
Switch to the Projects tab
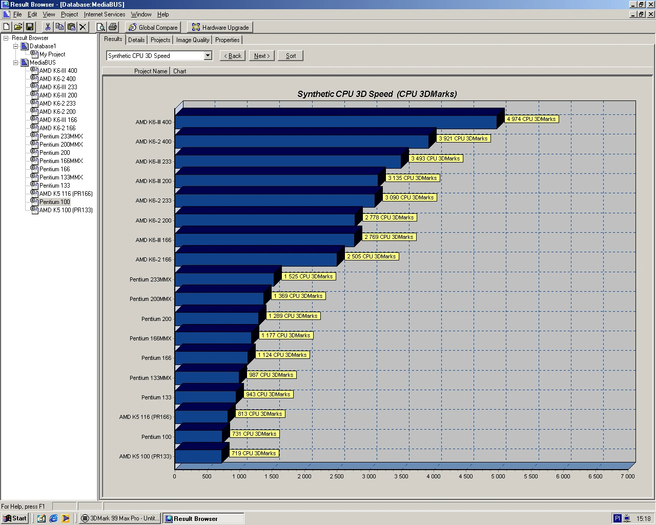point(160,40)
